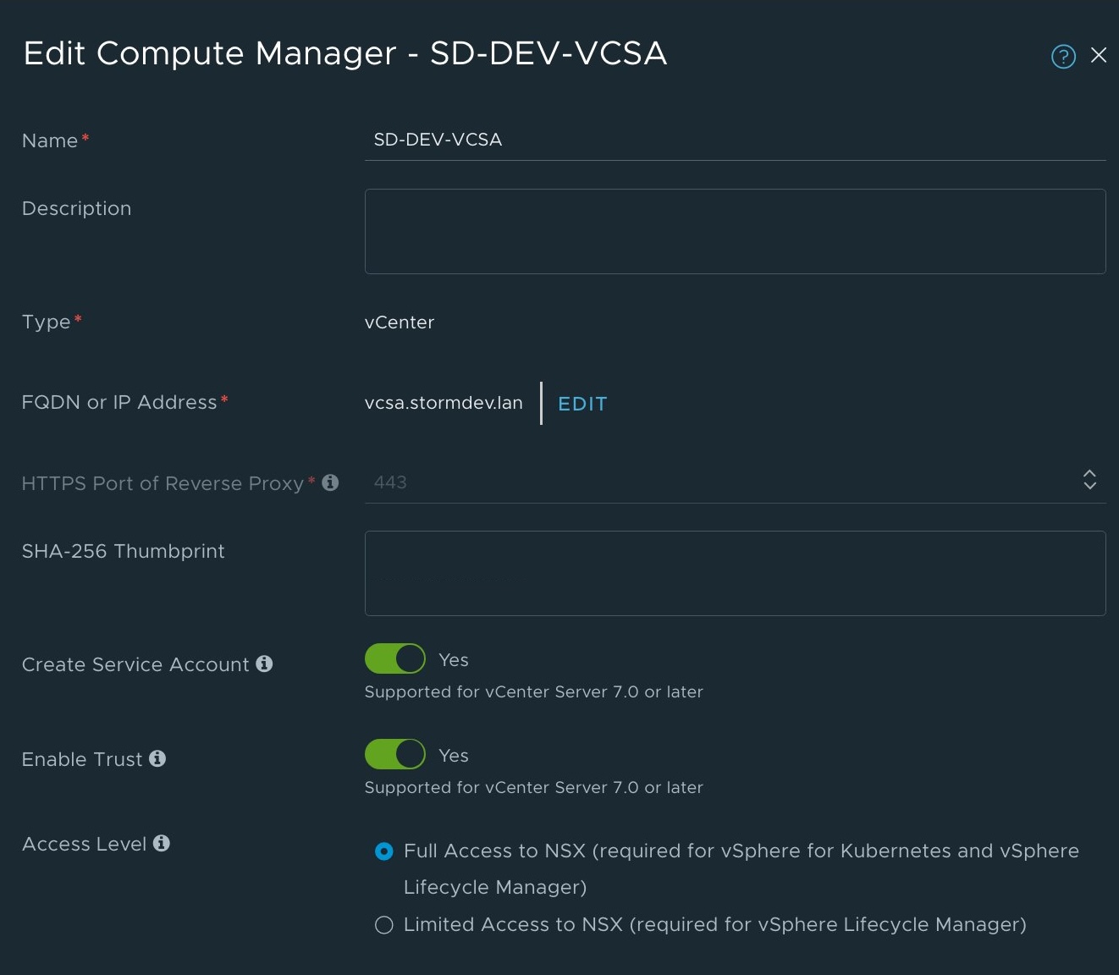1119x975 pixels.
Task: Toggle the Create Service Account switch
Action: [x=395, y=658]
